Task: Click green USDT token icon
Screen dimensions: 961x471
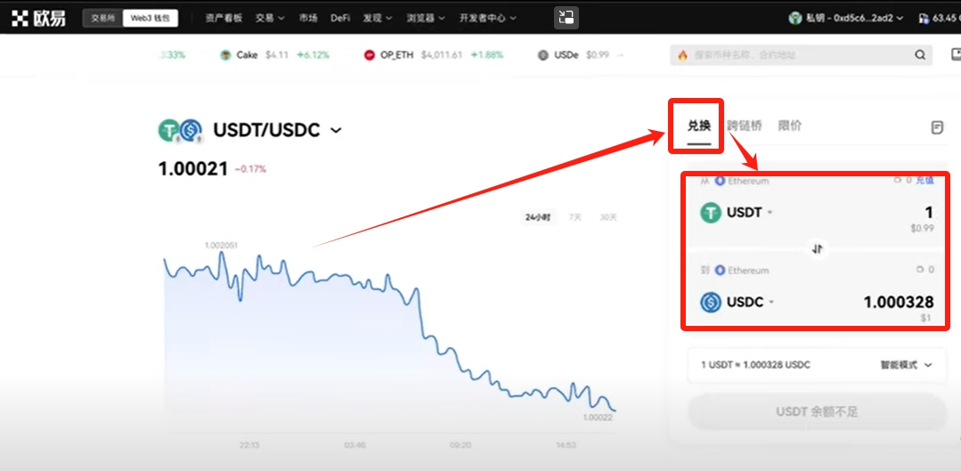Action: coord(711,213)
